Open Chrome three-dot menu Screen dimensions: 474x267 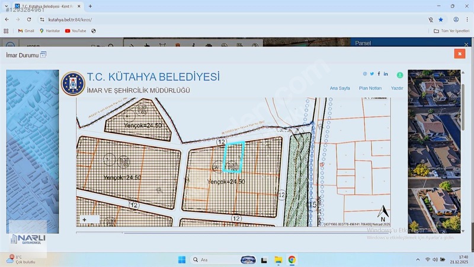(467, 20)
